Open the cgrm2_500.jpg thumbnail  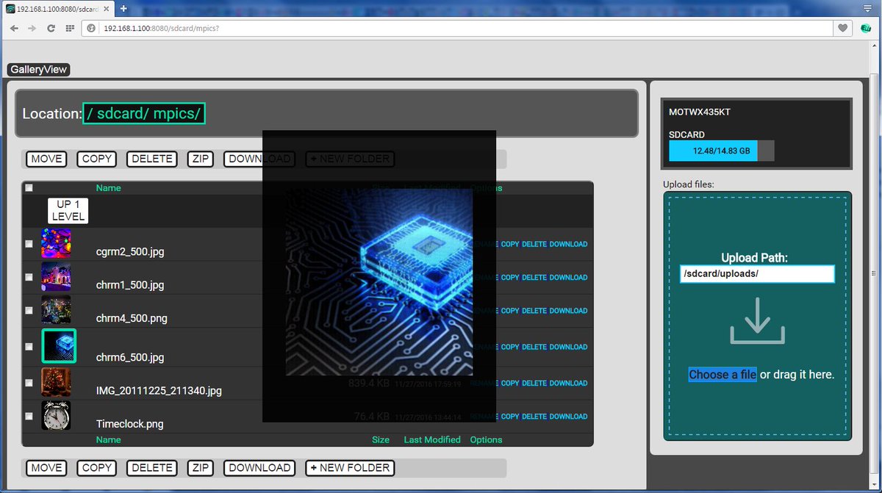[56, 243]
